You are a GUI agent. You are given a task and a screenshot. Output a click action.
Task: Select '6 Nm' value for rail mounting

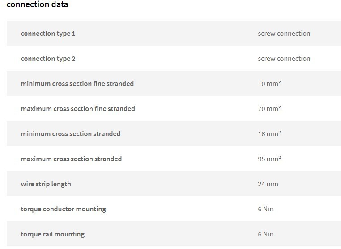click(265, 234)
